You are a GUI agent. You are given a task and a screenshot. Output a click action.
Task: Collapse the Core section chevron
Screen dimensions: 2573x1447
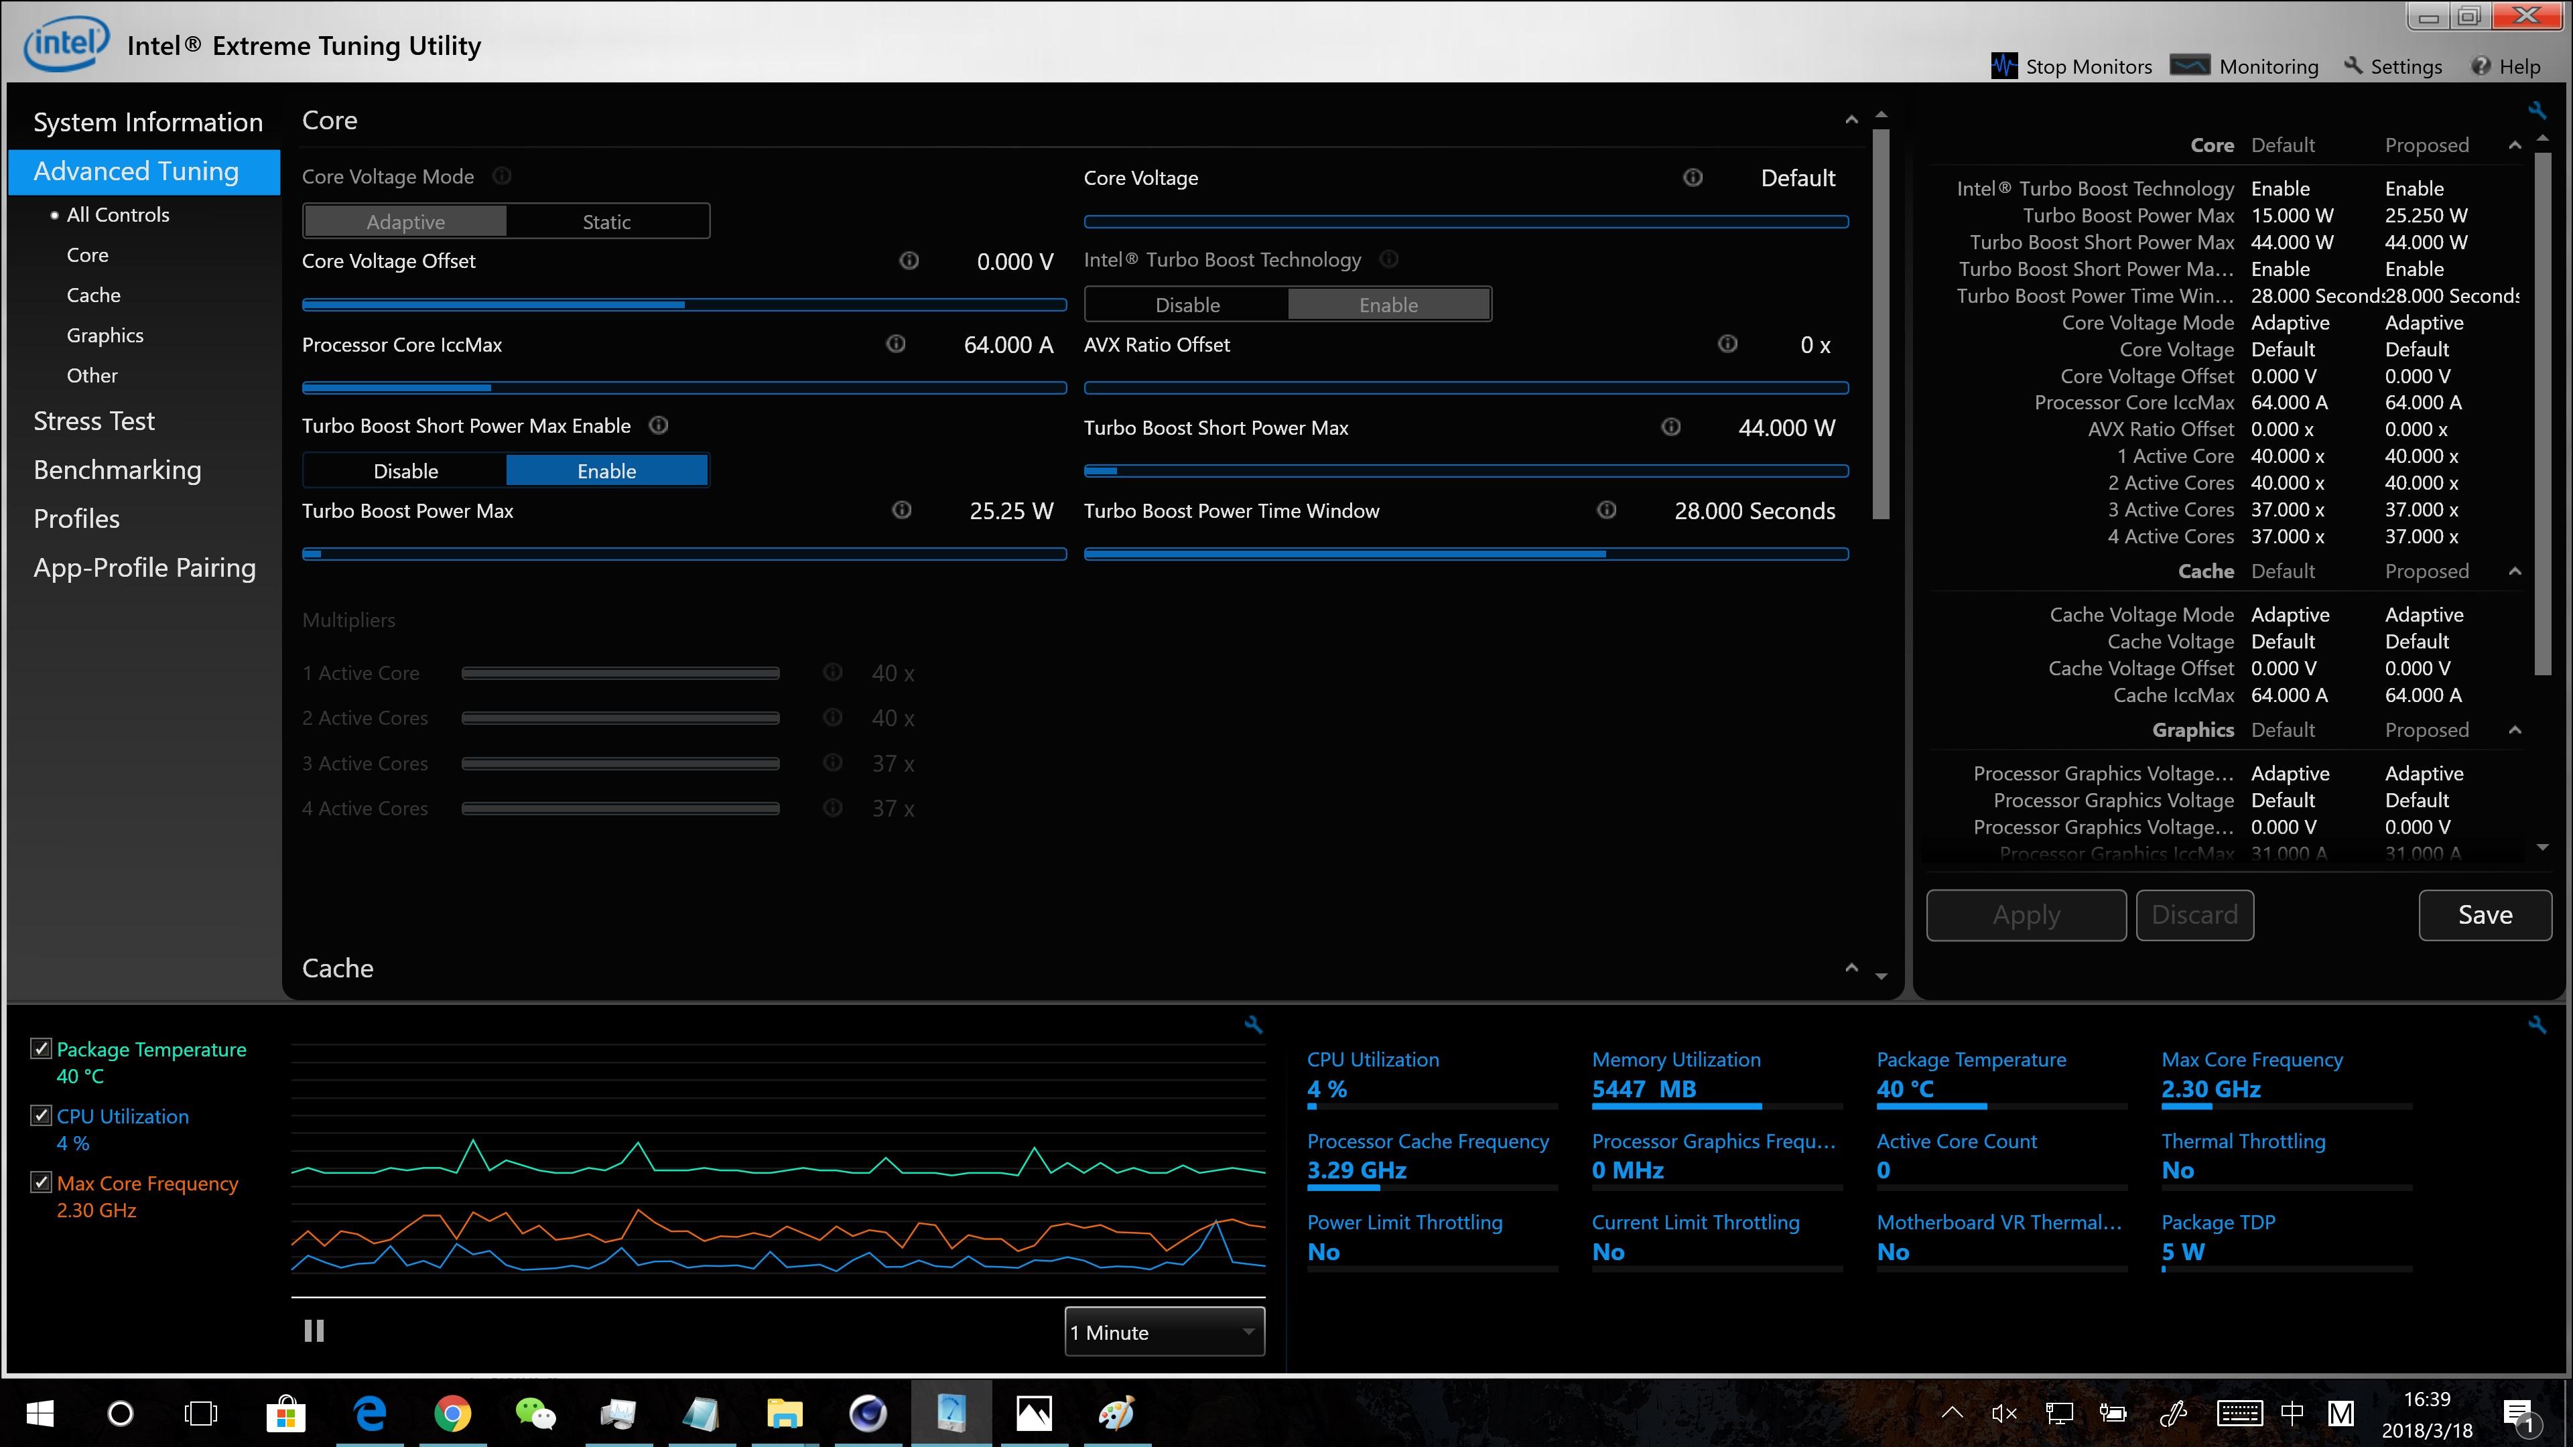coord(1852,120)
